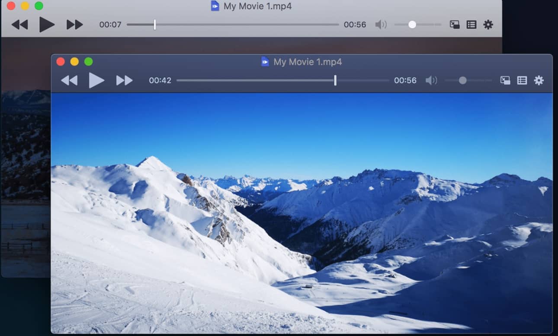
Task: Mute audio using back window speaker icon
Action: point(381,25)
